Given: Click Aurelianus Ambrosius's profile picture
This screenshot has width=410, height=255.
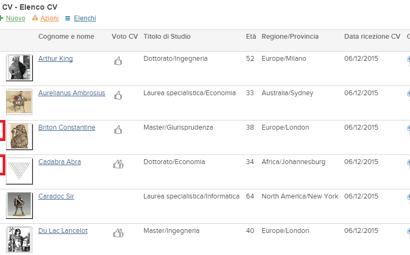Looking at the screenshot, I should coord(19,102).
